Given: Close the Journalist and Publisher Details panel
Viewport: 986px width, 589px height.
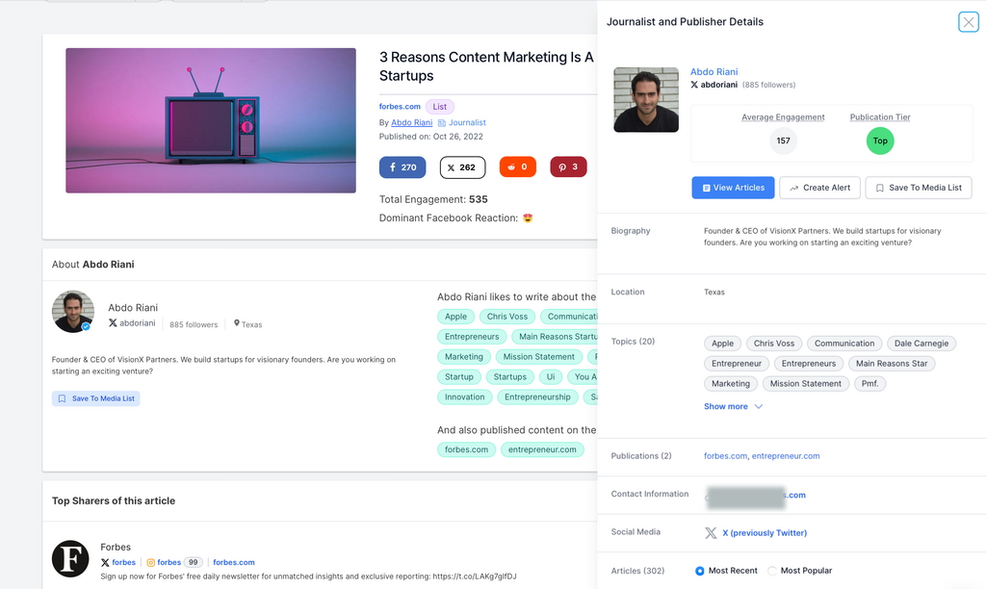Looking at the screenshot, I should [968, 22].
